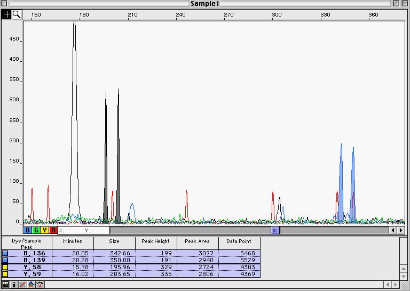Click the Dye/Sample Peak column header
410x291 pixels.
point(27,244)
